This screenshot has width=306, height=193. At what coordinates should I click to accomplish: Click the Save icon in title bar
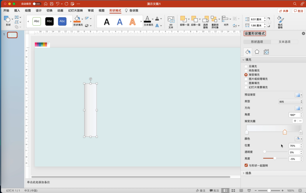(52, 4)
